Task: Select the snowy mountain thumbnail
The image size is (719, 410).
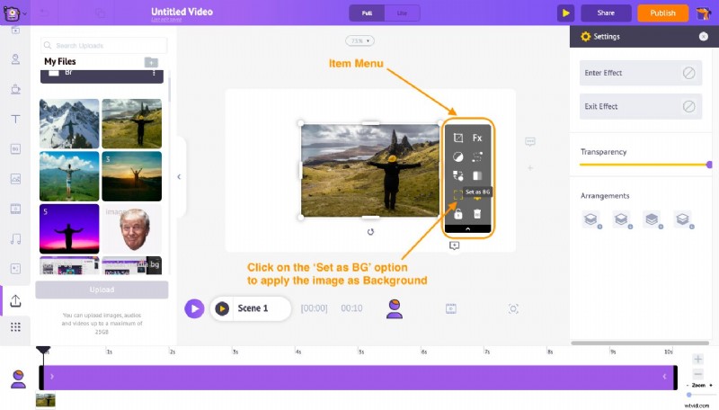Action: coord(69,123)
